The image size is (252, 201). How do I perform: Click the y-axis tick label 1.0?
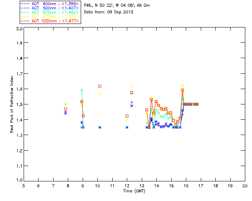coord(19,180)
